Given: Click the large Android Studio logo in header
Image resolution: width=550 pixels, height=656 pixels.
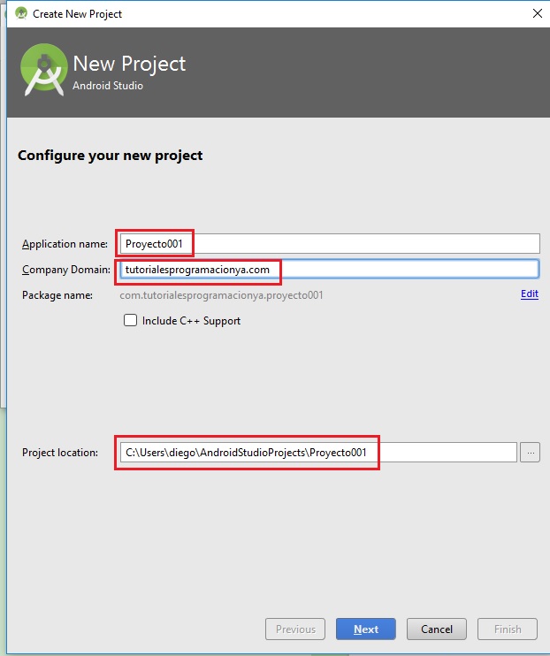Looking at the screenshot, I should (x=43, y=70).
